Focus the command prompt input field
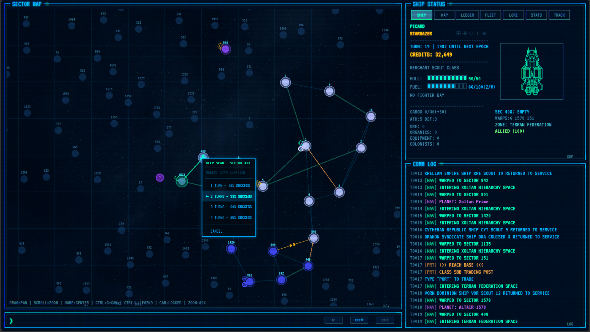590x332 pixels. (x=166, y=321)
